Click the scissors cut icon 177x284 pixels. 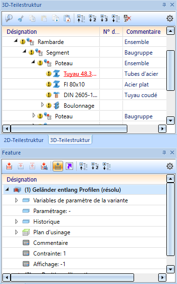21,18
